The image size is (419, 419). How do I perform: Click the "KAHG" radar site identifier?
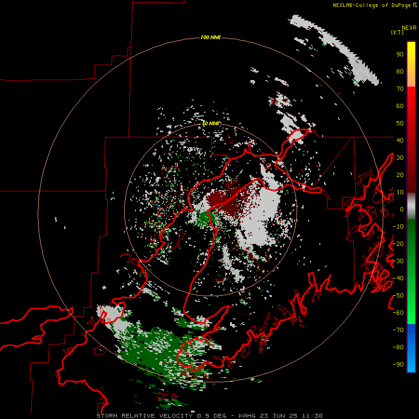click(x=247, y=416)
